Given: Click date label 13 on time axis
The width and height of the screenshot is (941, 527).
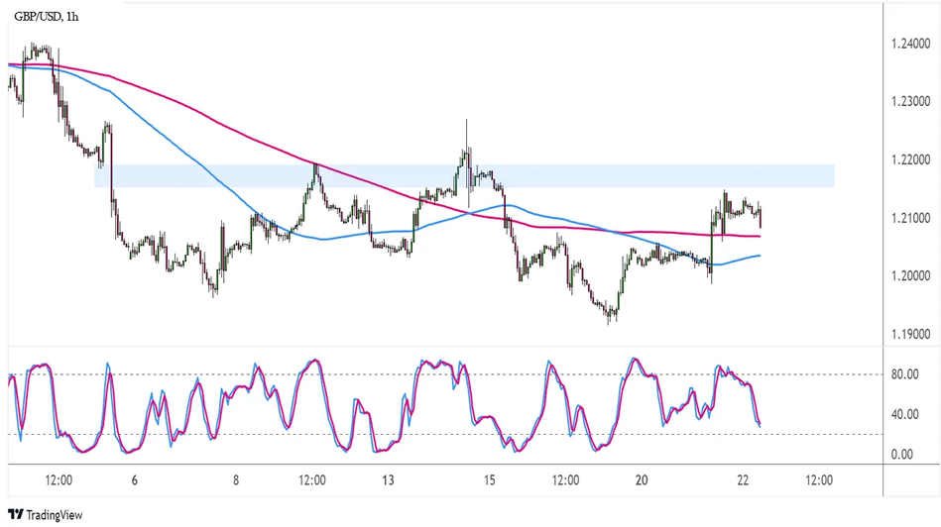Looking at the screenshot, I should [387, 480].
